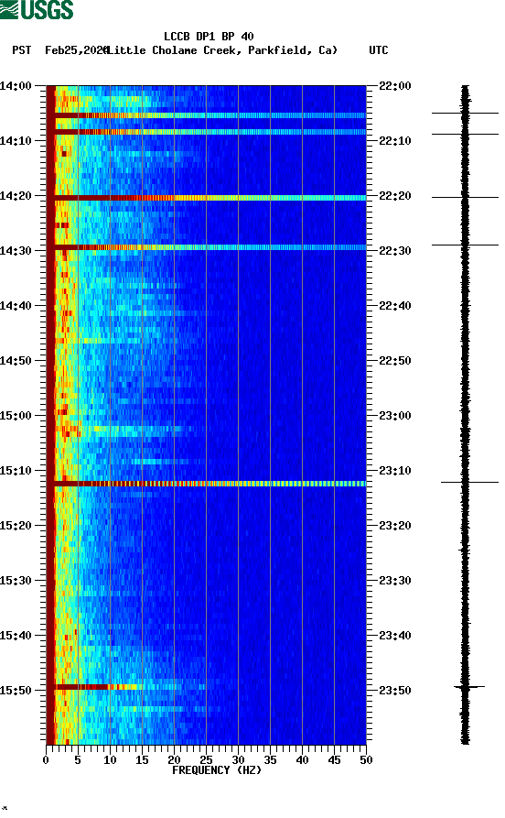Select the title text 'LCCB DP1 BP 40'
505x818 pixels.
[x=209, y=37]
